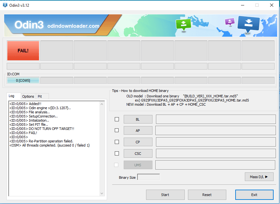
Task: Click the 'DO NOT TURN OFF TARGET!!' log line
Action: tap(42, 129)
